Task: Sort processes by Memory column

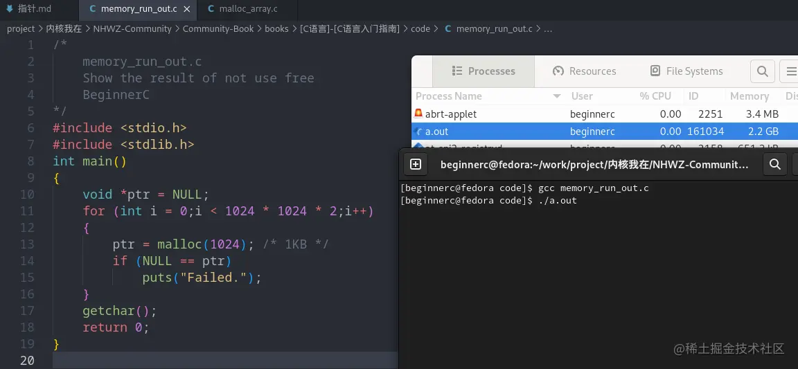Action: 749,96
